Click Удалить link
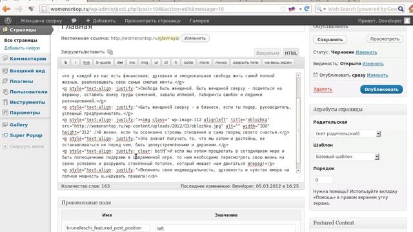The image size is (413, 232). click(323, 89)
